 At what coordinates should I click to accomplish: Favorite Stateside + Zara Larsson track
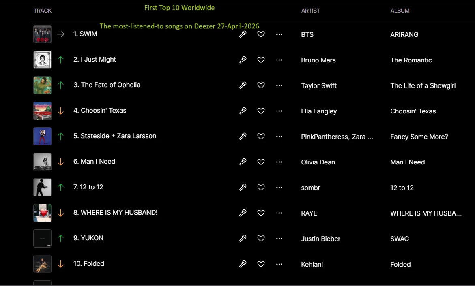pos(261,137)
